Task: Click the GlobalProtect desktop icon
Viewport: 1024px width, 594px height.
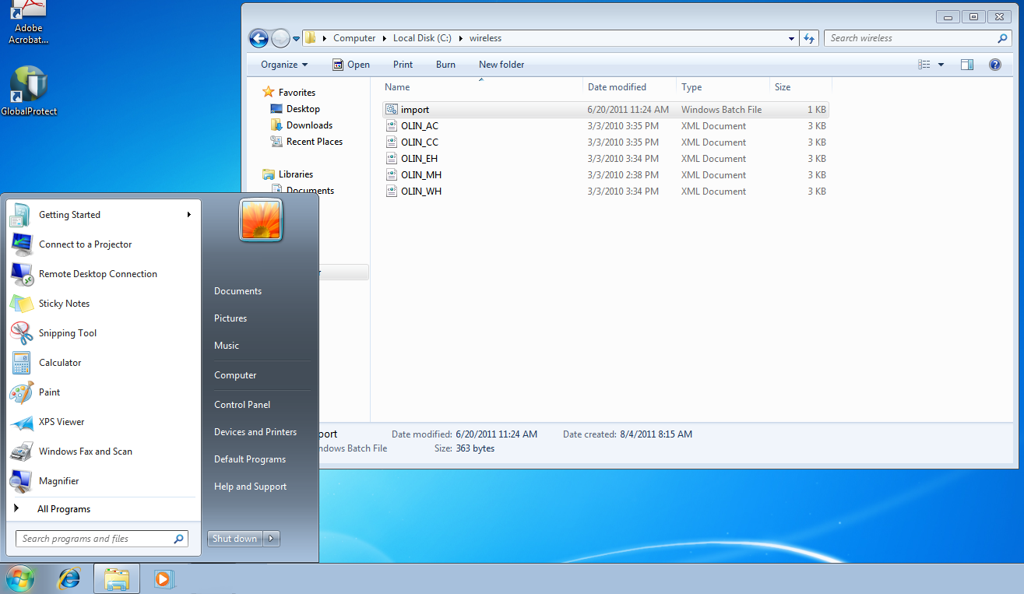Action: coord(29,90)
